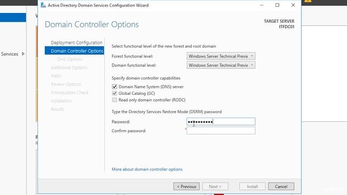Click the Services item in background sidebar
The width and height of the screenshot is (347, 195).
point(10,54)
